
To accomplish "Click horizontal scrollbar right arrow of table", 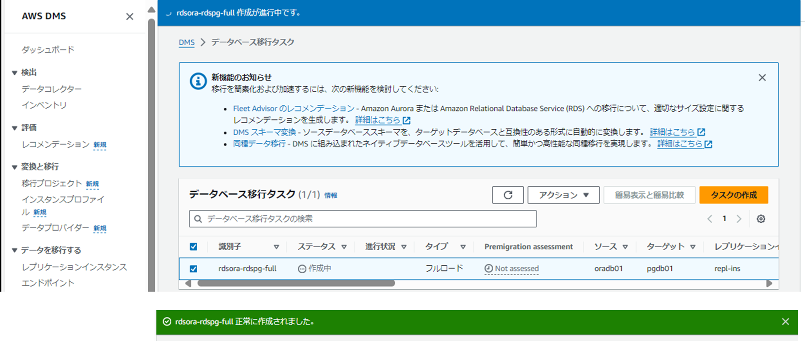I will point(769,283).
